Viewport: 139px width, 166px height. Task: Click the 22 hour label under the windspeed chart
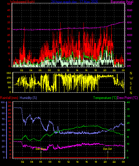point(114,70)
